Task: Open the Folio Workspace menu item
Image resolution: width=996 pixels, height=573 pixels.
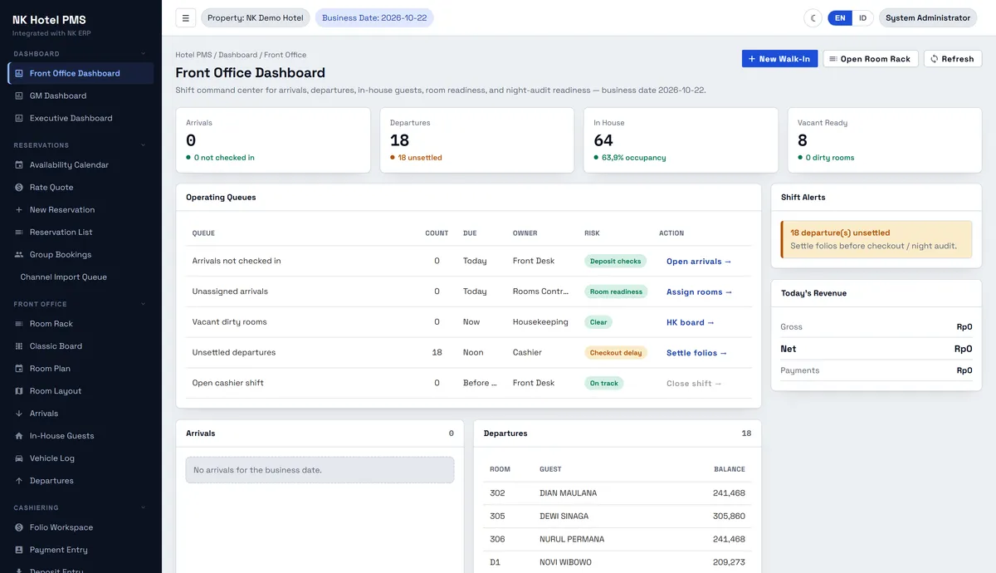Action: 81,526
